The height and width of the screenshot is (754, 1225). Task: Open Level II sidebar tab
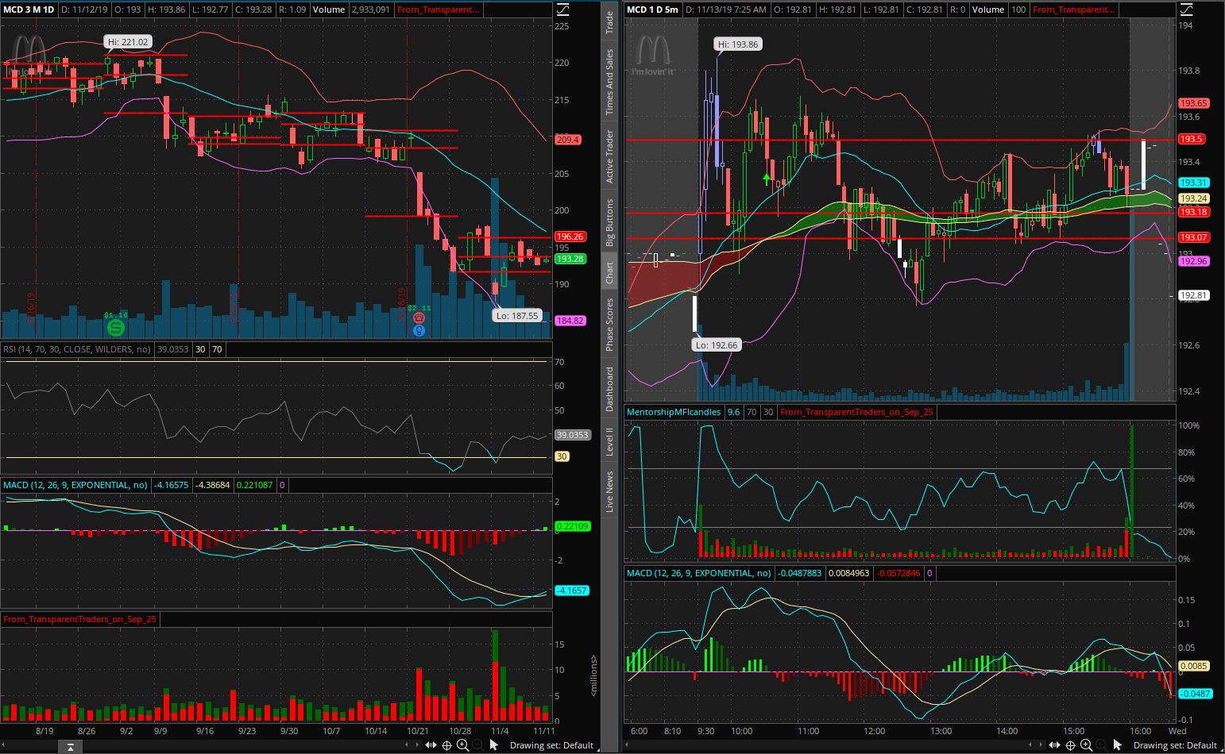point(609,442)
